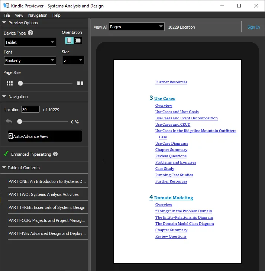Screen dimensions: 265x271
Task: Click the Auto-Advance View button
Action: click(45, 136)
